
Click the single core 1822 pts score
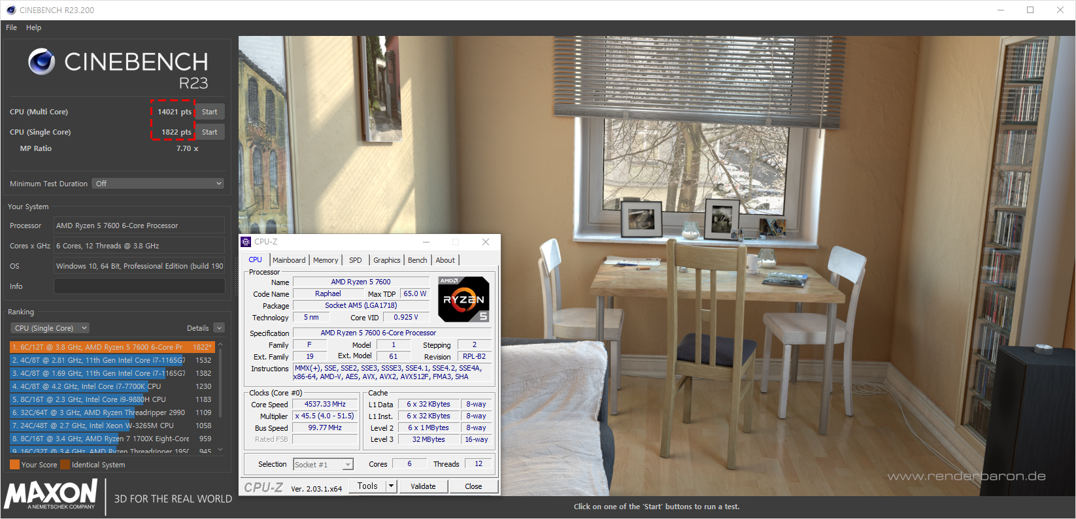pos(177,132)
